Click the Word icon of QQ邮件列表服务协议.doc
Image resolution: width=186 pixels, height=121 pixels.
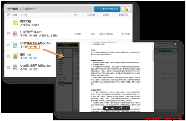click(x=15, y=45)
